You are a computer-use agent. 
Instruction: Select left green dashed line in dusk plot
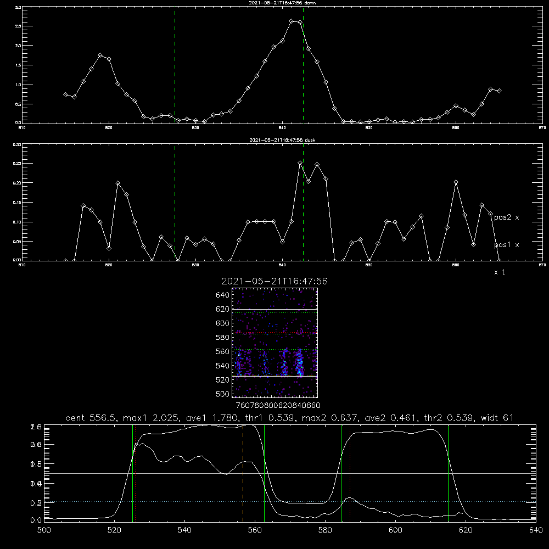pos(175,203)
